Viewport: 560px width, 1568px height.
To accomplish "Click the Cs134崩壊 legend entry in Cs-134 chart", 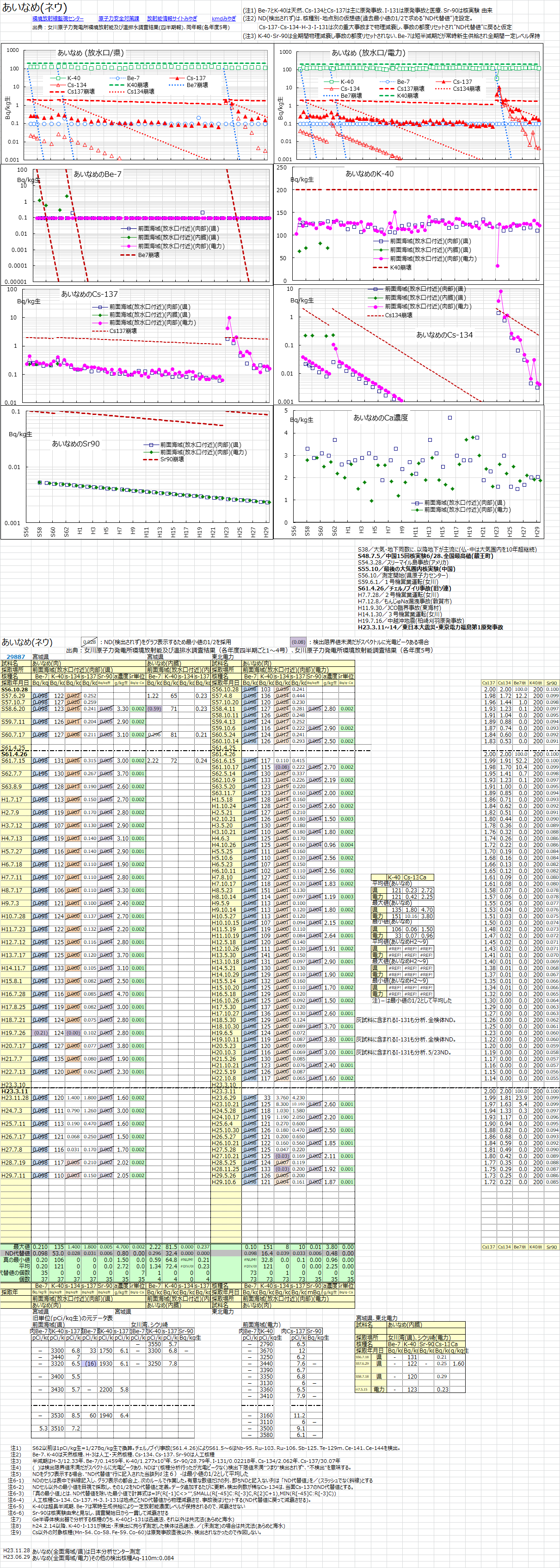I will pos(398,315).
